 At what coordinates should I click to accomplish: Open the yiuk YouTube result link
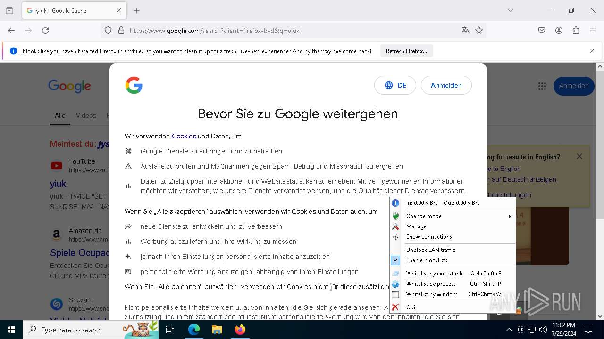tap(58, 184)
